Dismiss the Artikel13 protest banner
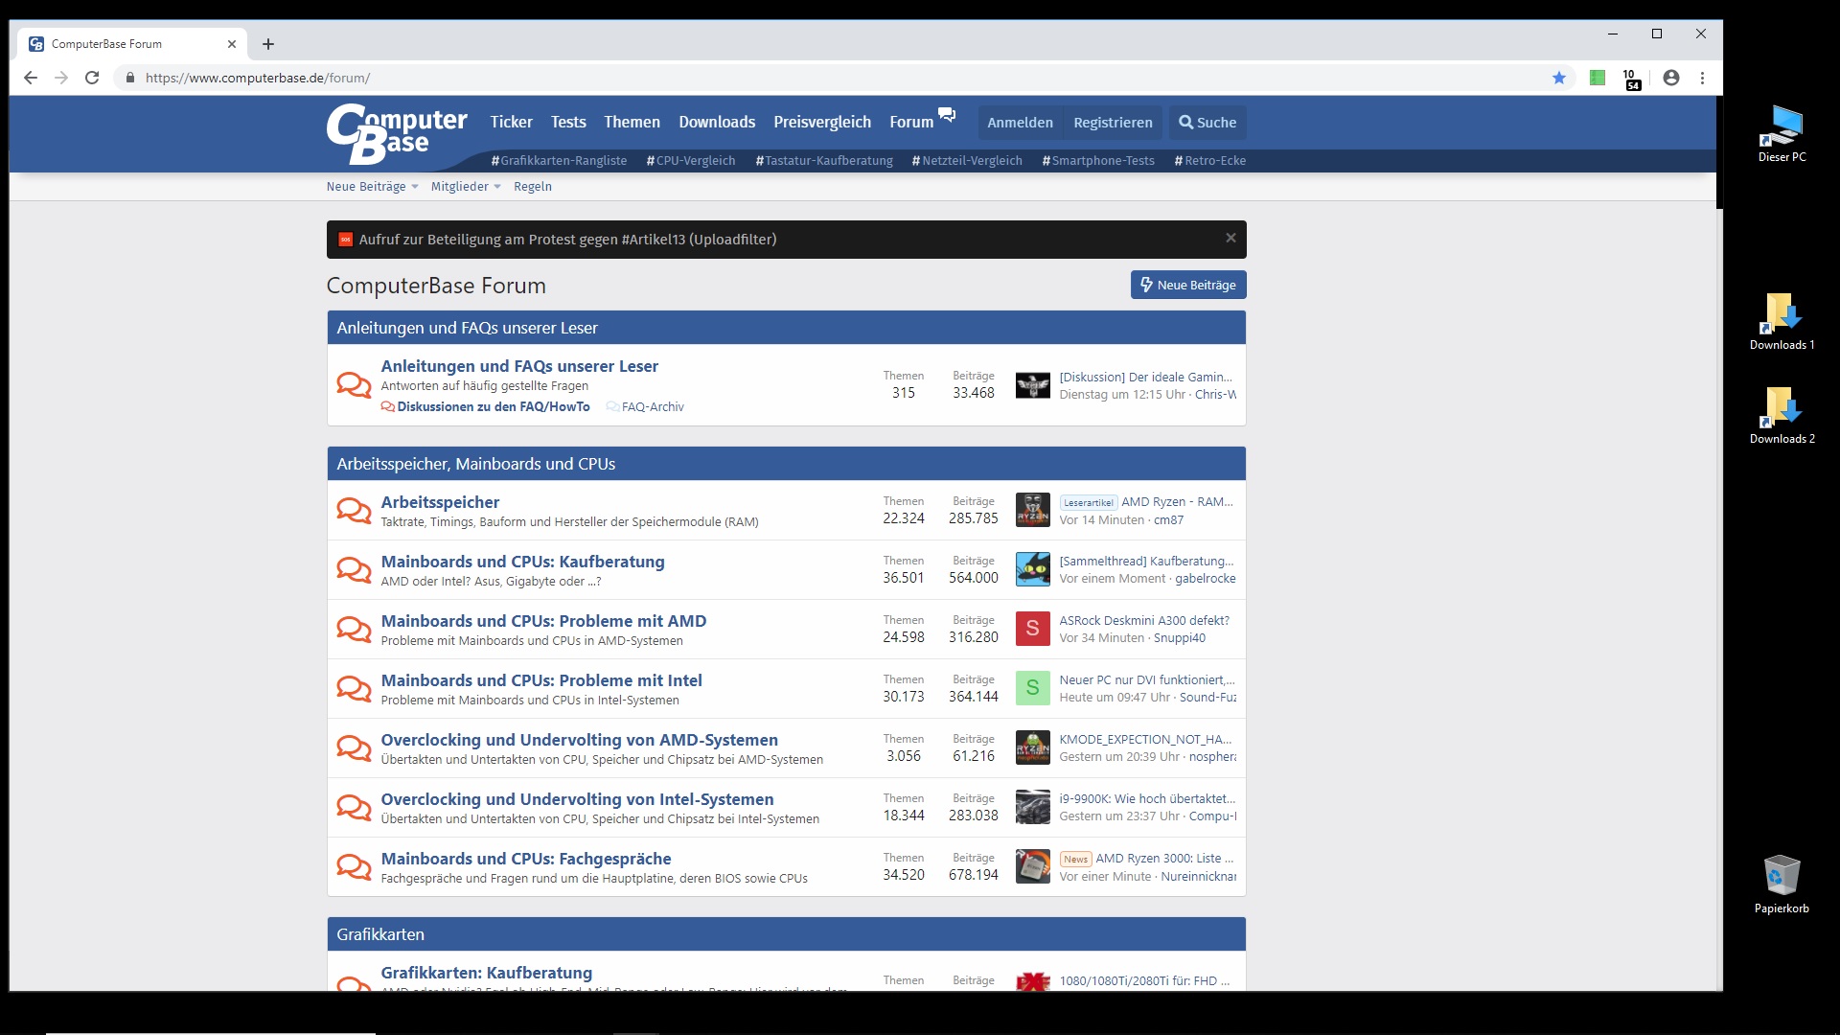The height and width of the screenshot is (1035, 1840). pos(1230,239)
